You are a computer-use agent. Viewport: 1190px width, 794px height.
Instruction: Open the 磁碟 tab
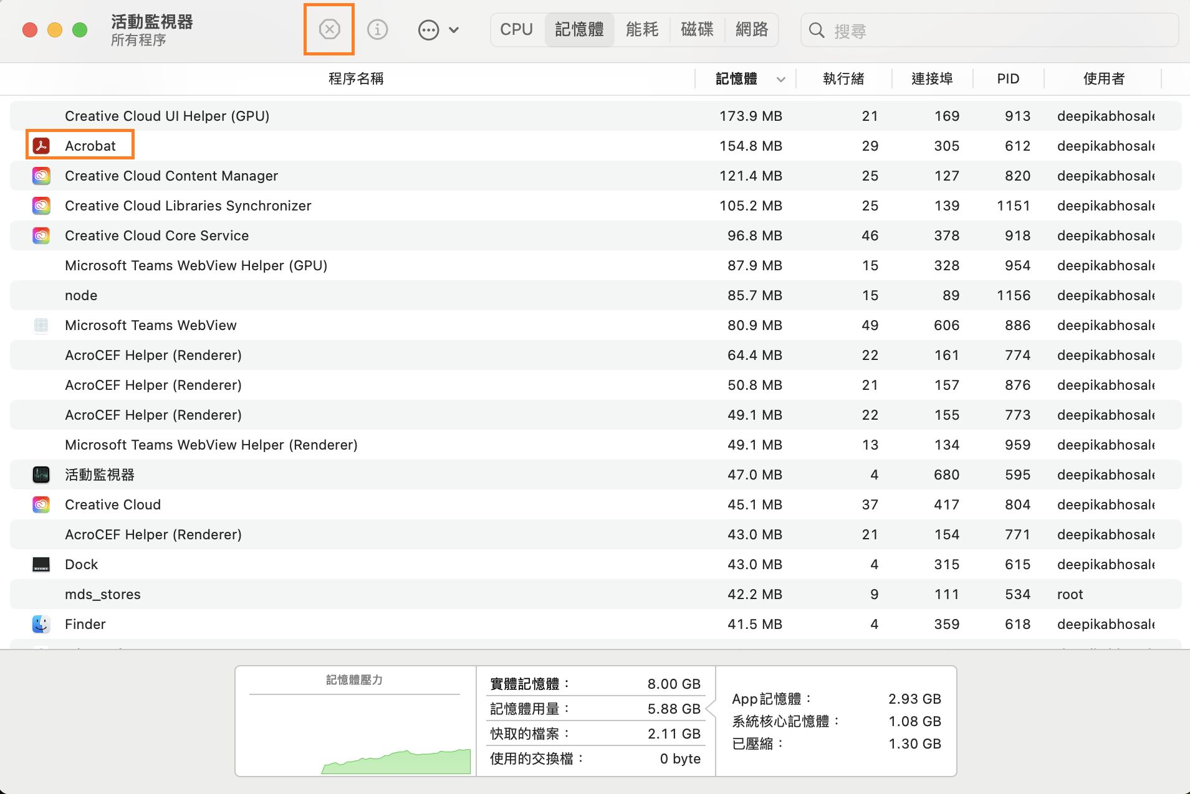tap(697, 29)
